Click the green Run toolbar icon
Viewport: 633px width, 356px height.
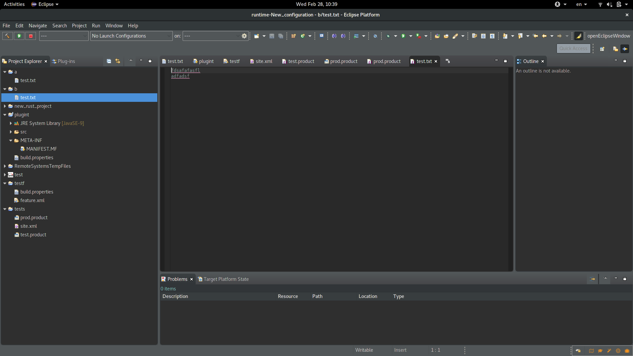[x=403, y=36]
